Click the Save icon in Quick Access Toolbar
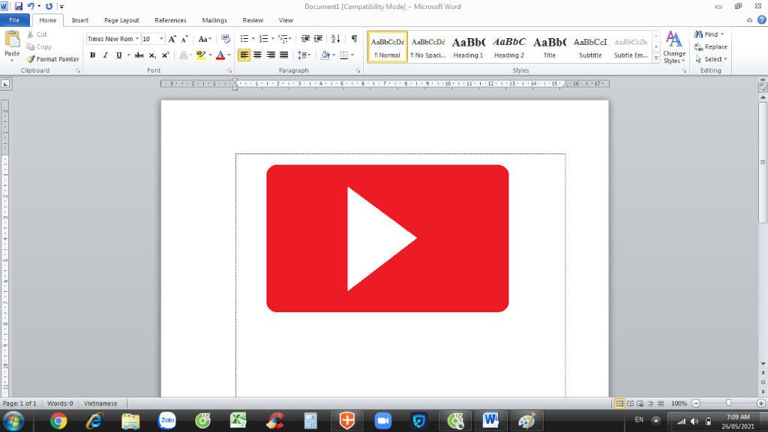The width and height of the screenshot is (768, 432). (x=19, y=6)
